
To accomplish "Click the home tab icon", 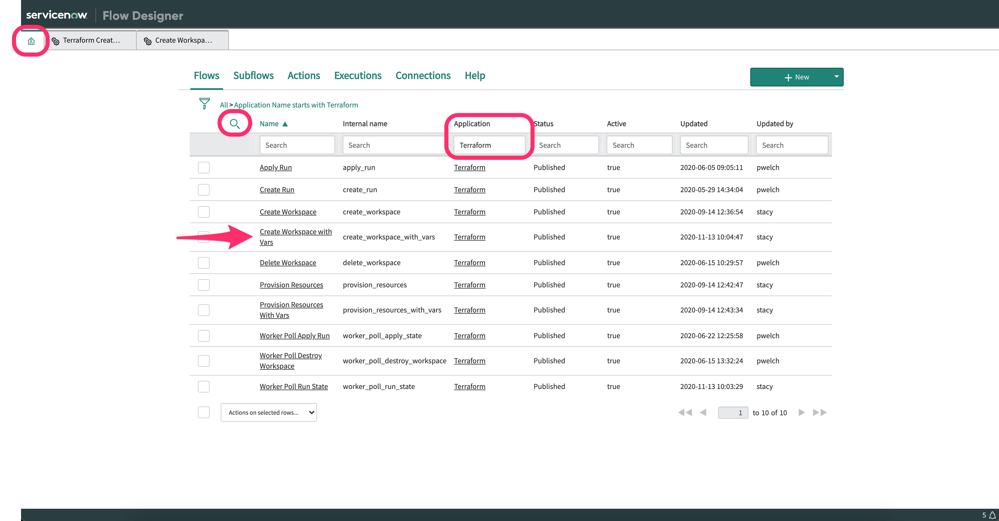I will click(x=31, y=41).
